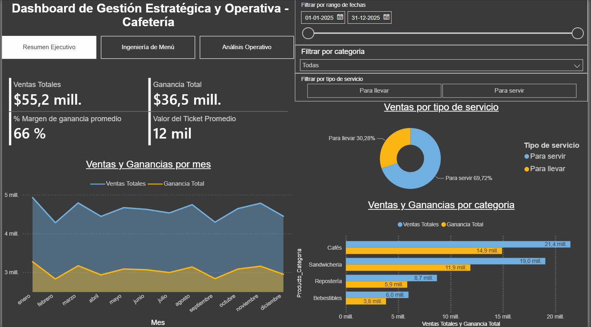
Task: Filter by Para llevar service button
Action: coord(374,91)
